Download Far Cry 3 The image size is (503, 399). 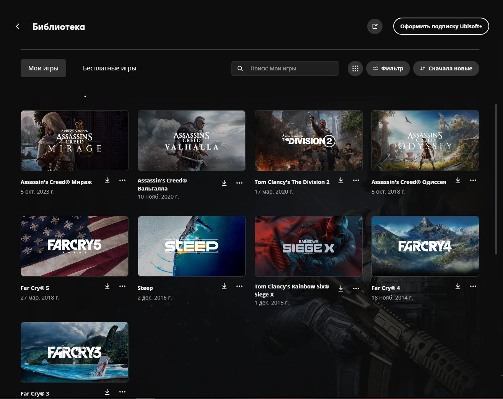[107, 392]
